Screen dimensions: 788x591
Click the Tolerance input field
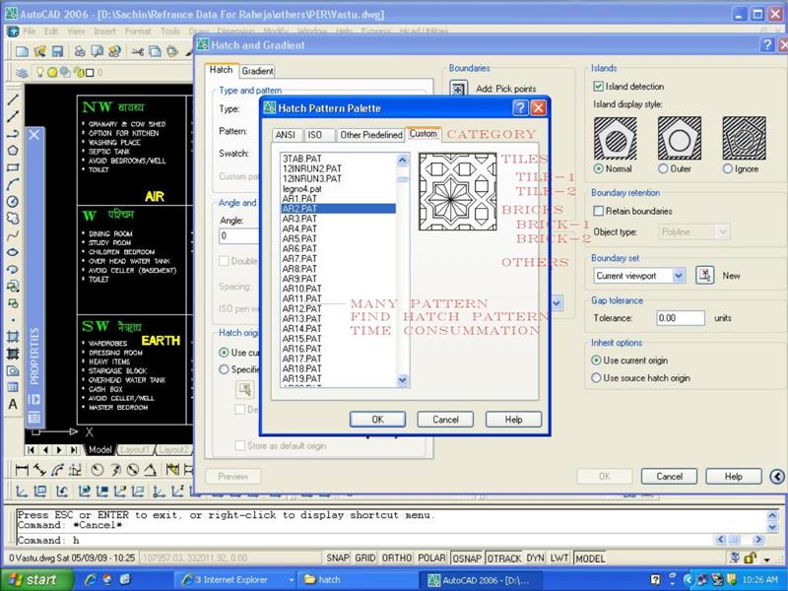pos(679,318)
